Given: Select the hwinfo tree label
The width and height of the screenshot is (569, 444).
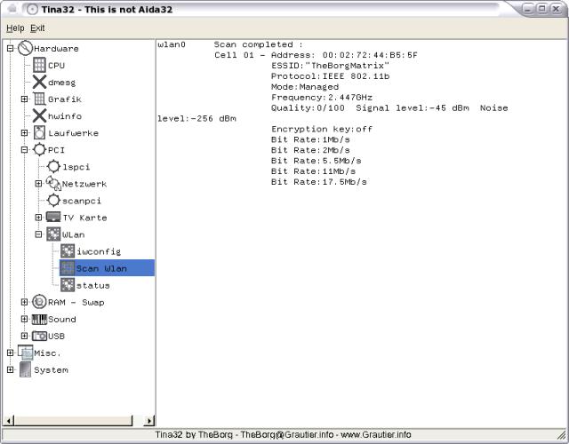Looking at the screenshot, I should tap(65, 116).
